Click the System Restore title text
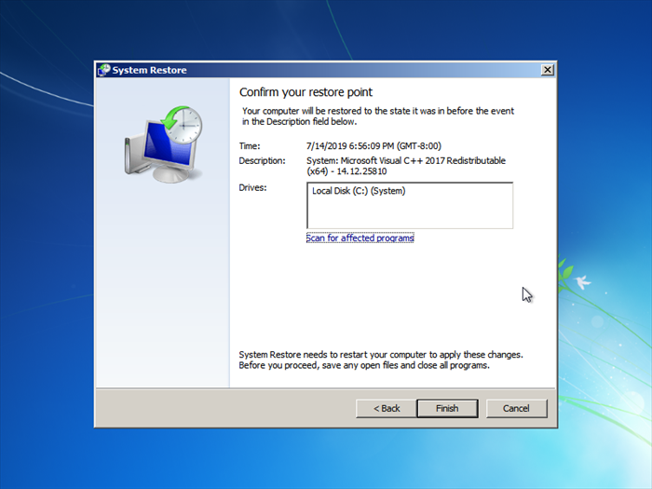The width and height of the screenshot is (652, 489). coord(149,70)
